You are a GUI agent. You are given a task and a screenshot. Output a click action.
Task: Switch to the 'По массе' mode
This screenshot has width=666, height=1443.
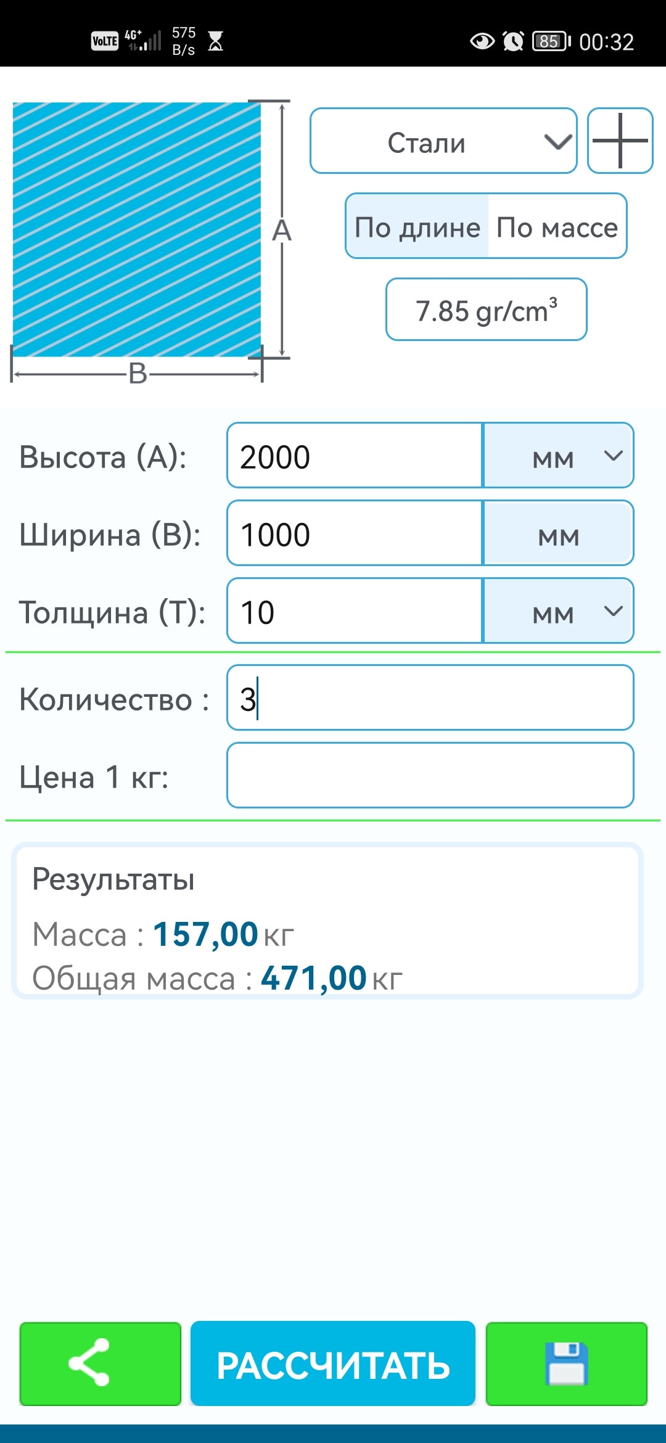tap(557, 226)
